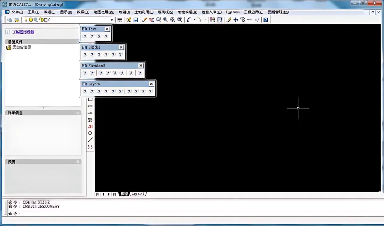Collapse the 预览 panel chevron
Screen dimensions: 384x226
78,162
